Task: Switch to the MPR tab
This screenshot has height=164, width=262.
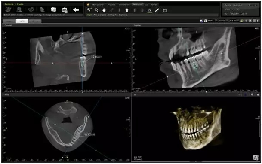Action: click(x=22, y=21)
